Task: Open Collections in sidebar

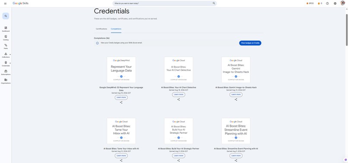Action: pyautogui.click(x=6, y=55)
